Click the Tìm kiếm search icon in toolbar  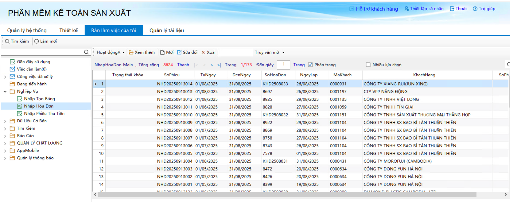(x=7, y=41)
